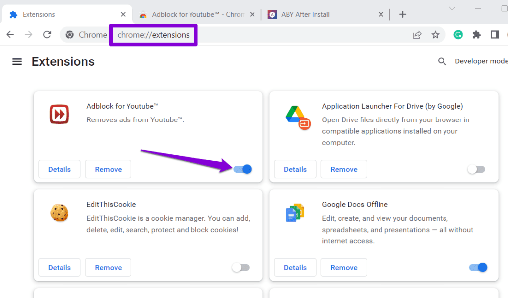Open the side panel icon
Viewport: 508px width, 298px height.
[x=495, y=35]
